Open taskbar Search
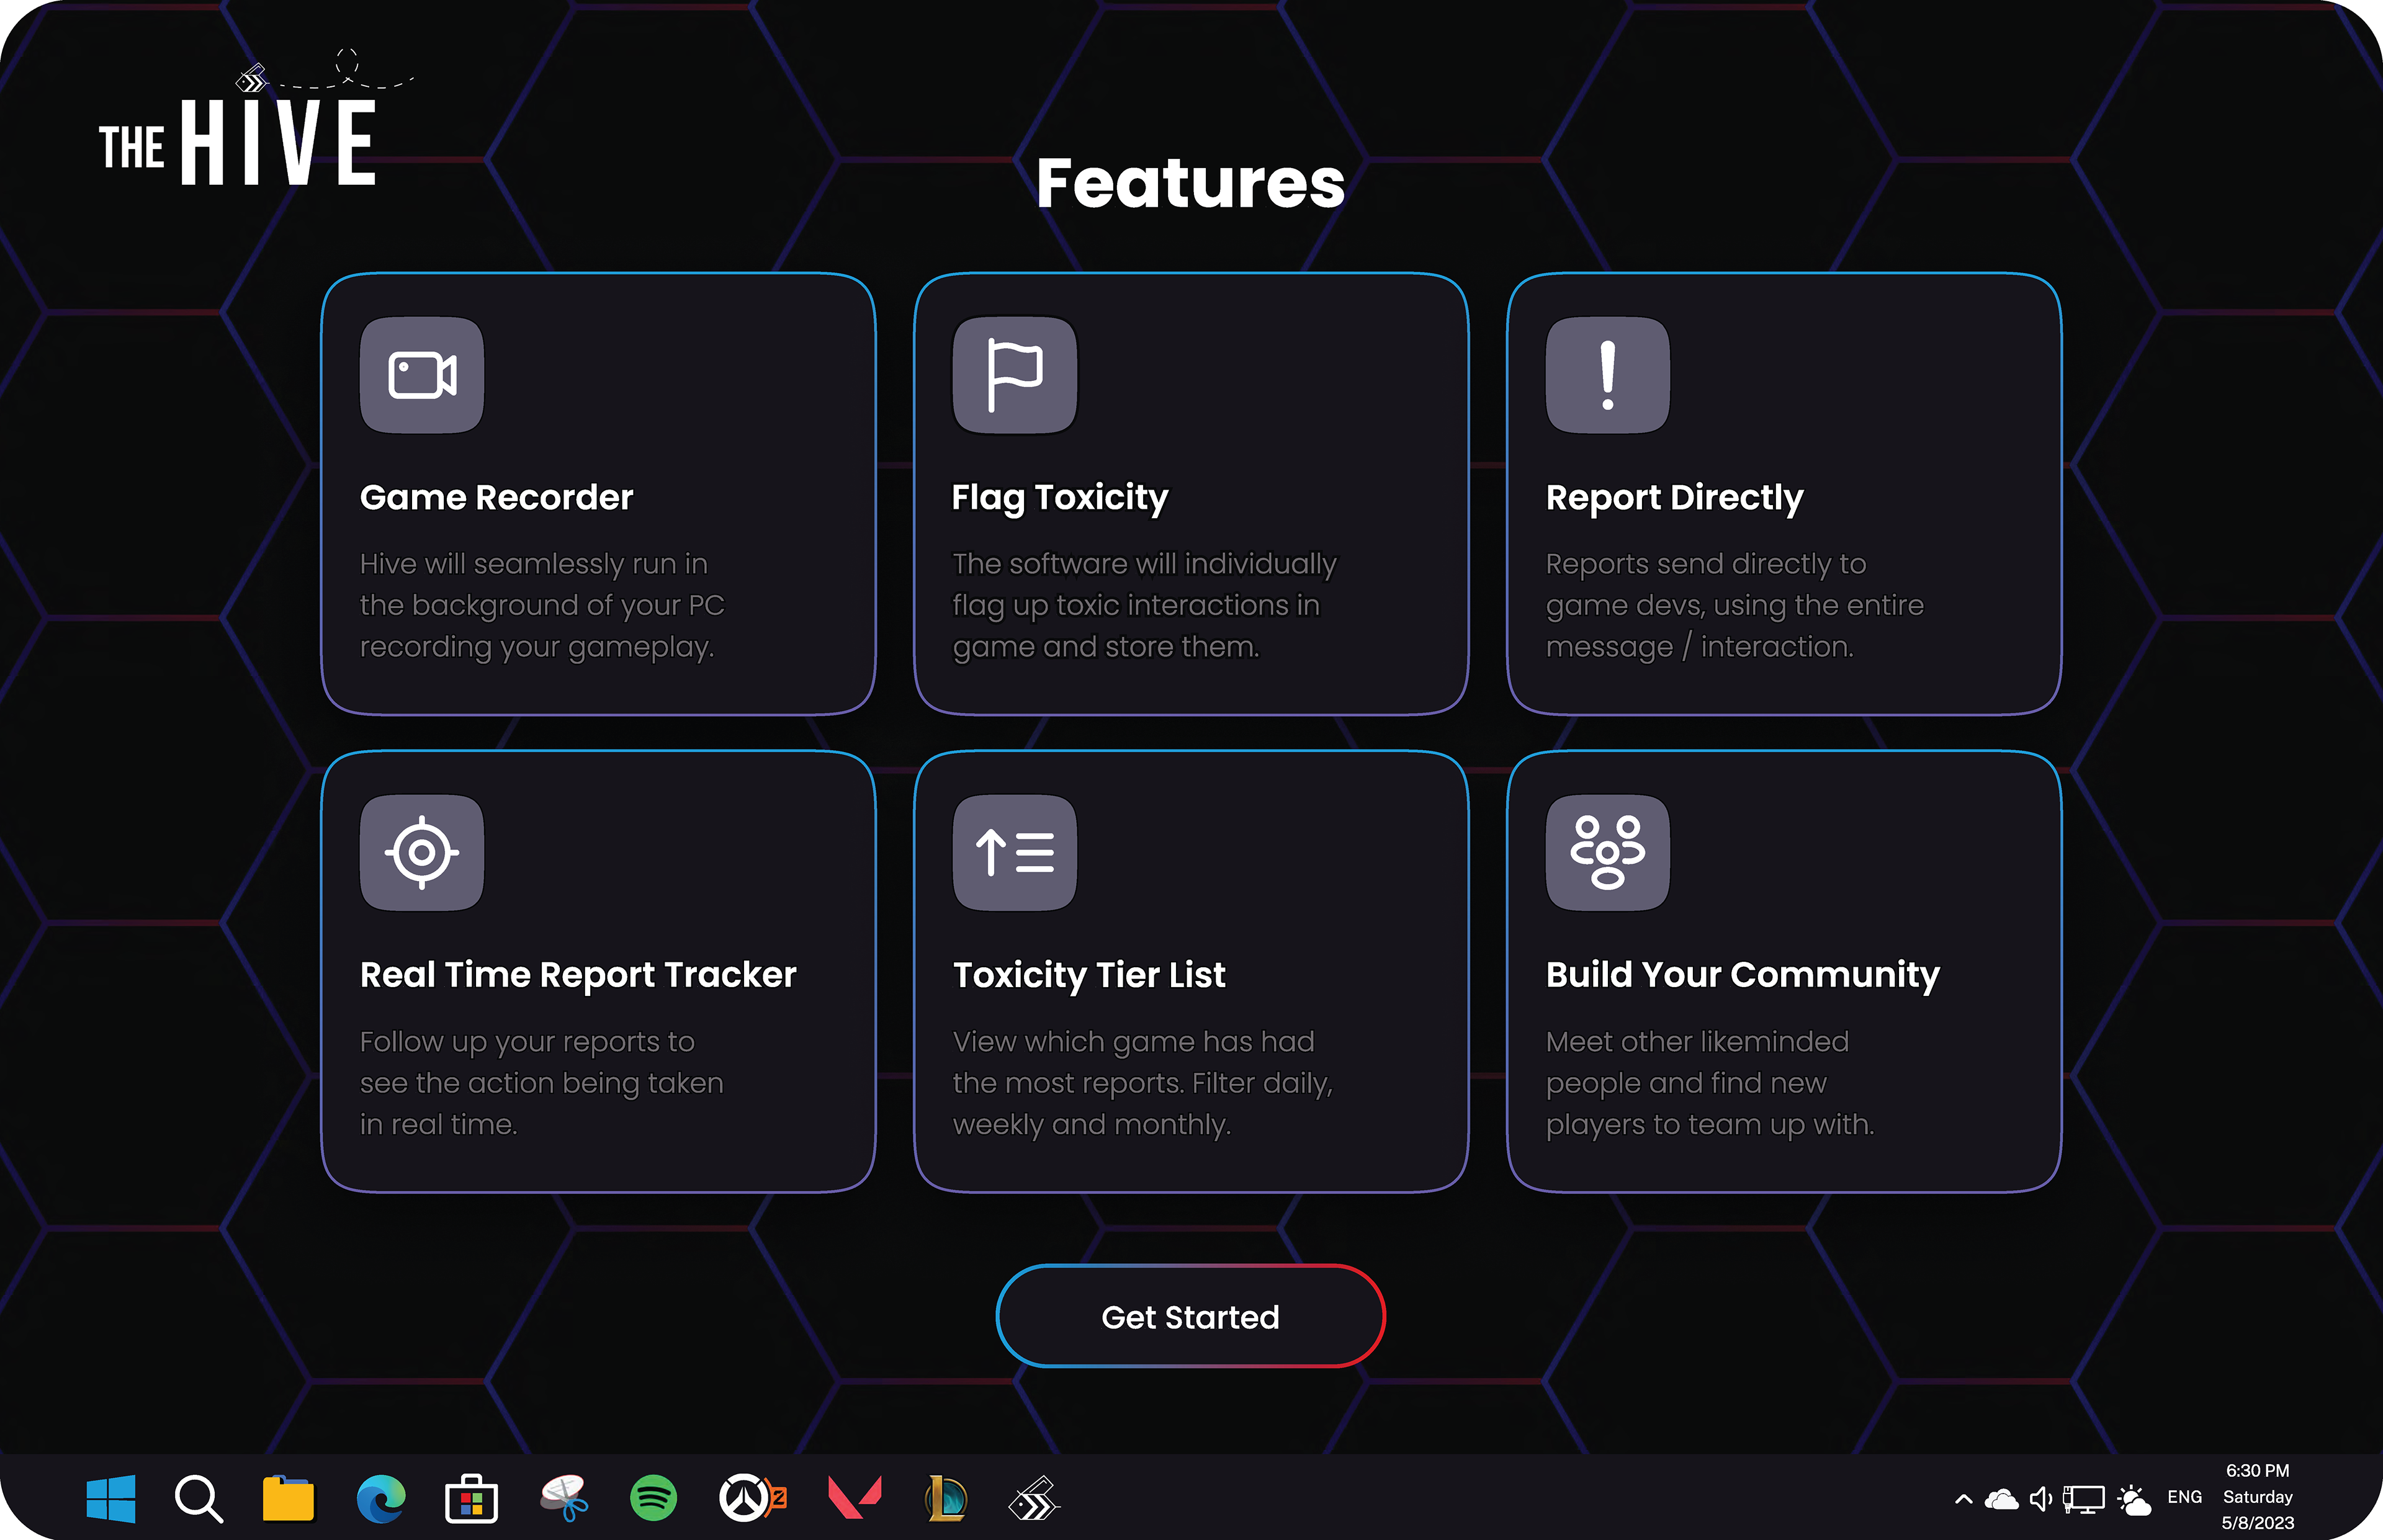The width and height of the screenshot is (2383, 1540). pyautogui.click(x=198, y=1498)
